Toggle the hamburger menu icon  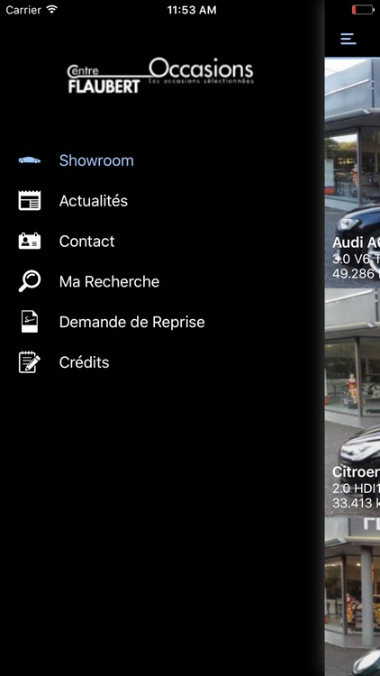(x=348, y=39)
